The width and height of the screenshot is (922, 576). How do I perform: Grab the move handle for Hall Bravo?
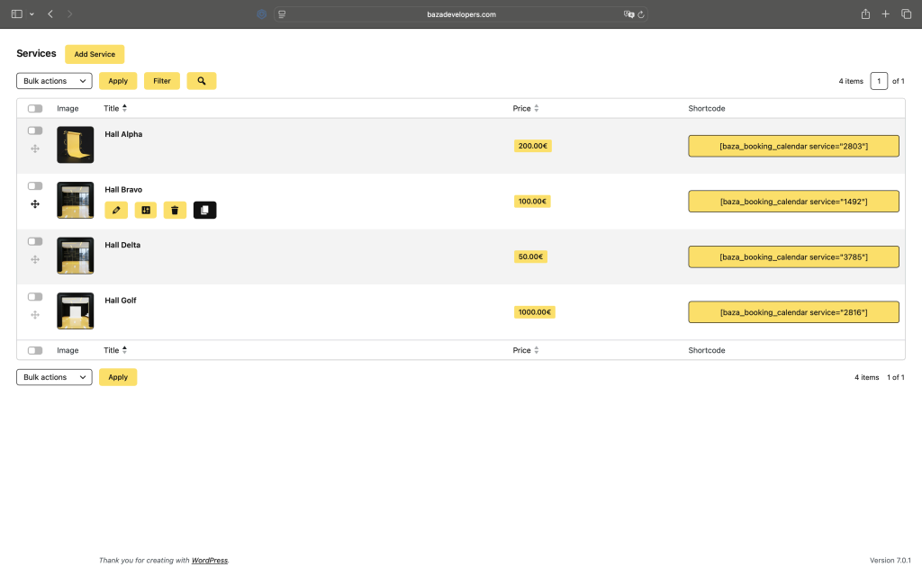click(x=35, y=204)
